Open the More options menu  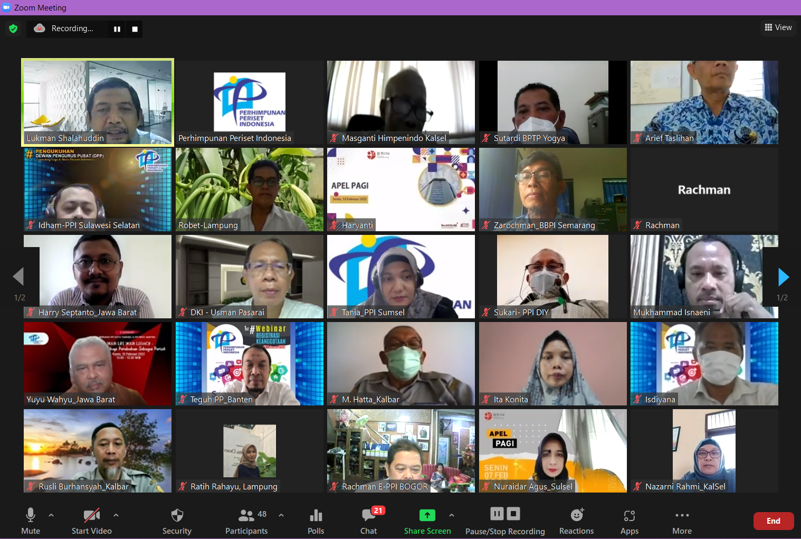[x=682, y=521]
